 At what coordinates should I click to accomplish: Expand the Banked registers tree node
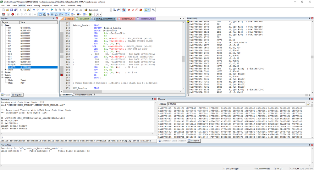[x=3, y=72]
